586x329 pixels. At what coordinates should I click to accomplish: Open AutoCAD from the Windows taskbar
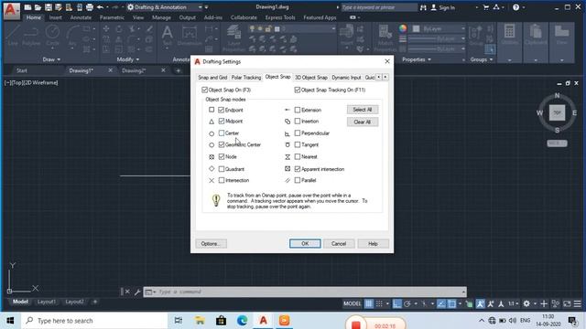(x=264, y=321)
